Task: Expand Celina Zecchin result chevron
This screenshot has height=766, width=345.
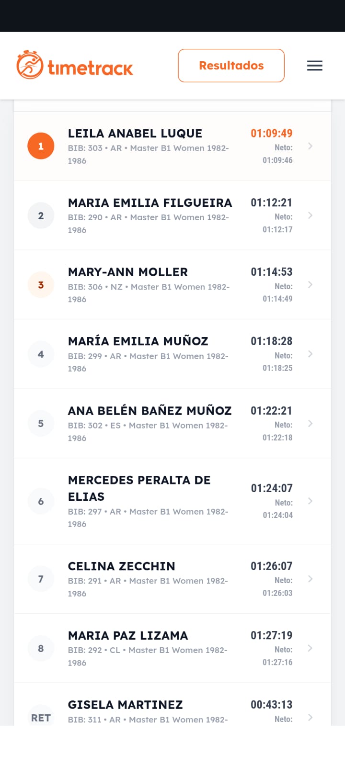Action: coord(310,579)
